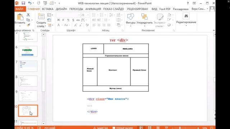Toggle Align Left paragraph button
The width and height of the screenshot is (230, 129).
coord(94,25)
